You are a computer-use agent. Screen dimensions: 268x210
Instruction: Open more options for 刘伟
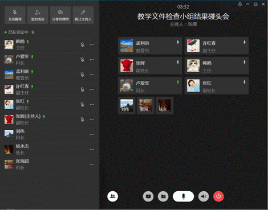pos(92,134)
